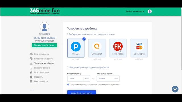Click account ID P79555828 text
The height and width of the screenshot is (102, 182).
click(x=44, y=34)
